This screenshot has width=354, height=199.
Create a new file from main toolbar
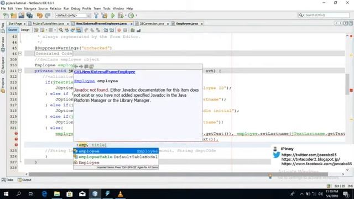click(6, 15)
